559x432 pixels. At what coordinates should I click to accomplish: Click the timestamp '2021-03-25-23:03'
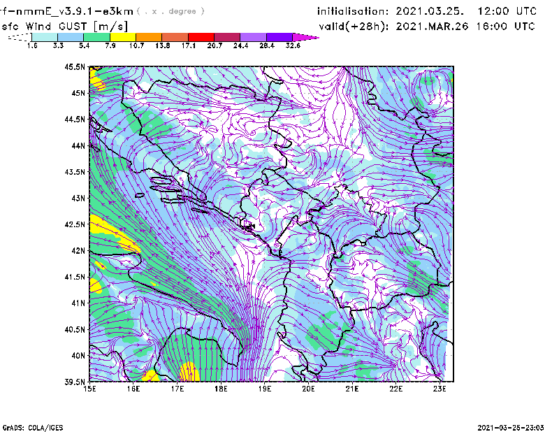click(511, 428)
